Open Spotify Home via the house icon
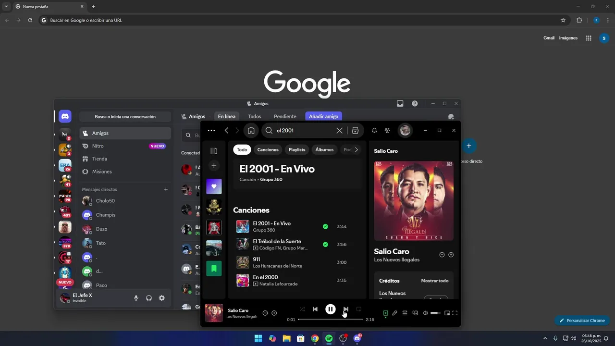The image size is (615, 346). click(x=251, y=130)
